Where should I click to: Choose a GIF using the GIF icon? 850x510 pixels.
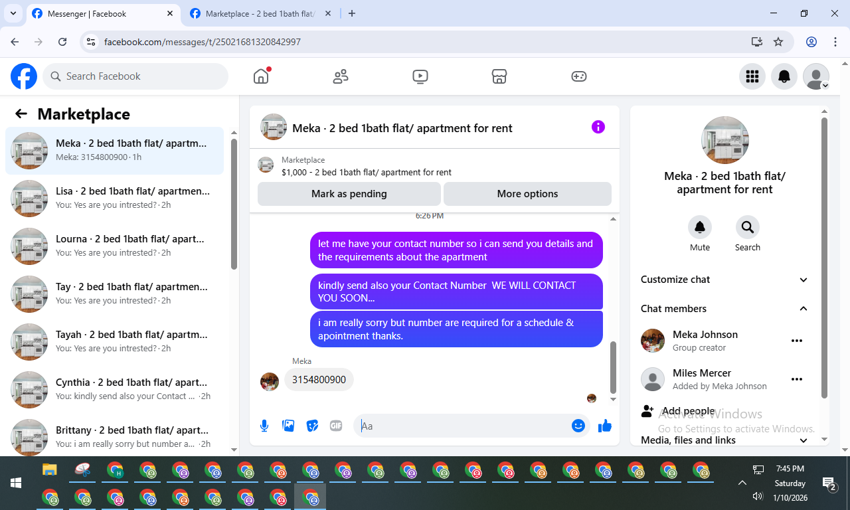point(336,426)
